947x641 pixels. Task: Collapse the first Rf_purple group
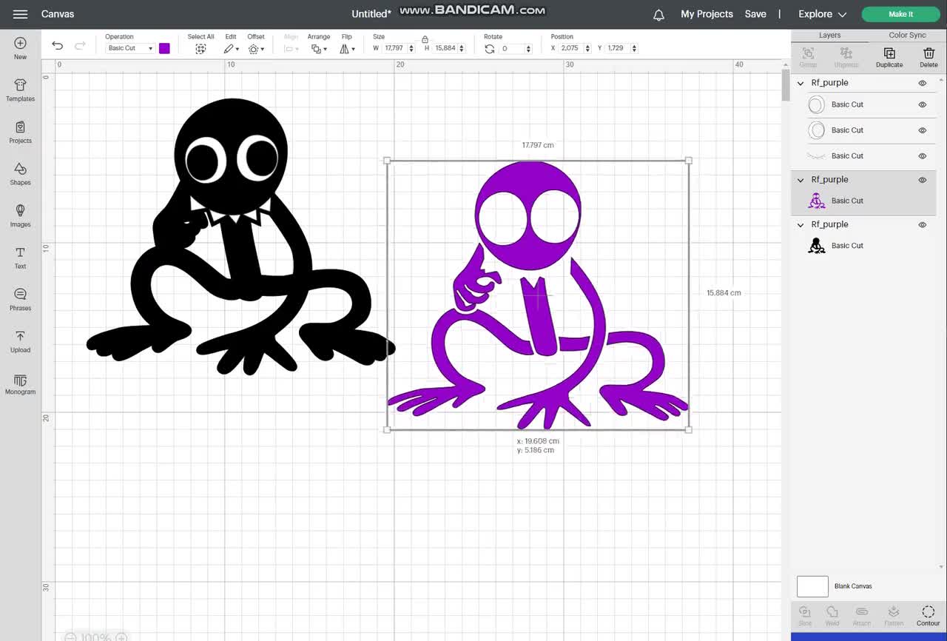click(801, 83)
